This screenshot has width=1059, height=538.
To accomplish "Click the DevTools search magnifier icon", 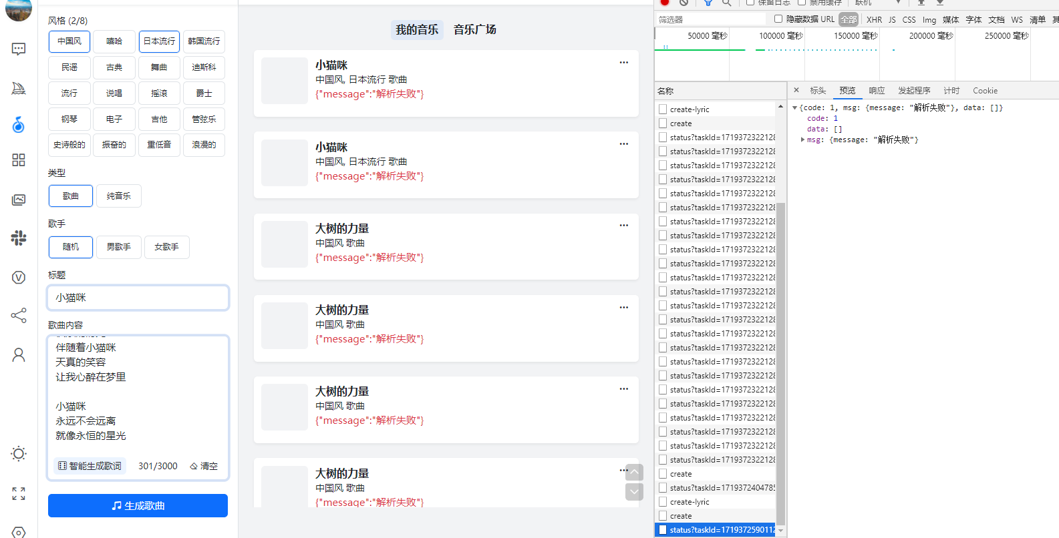I will click(726, 3).
